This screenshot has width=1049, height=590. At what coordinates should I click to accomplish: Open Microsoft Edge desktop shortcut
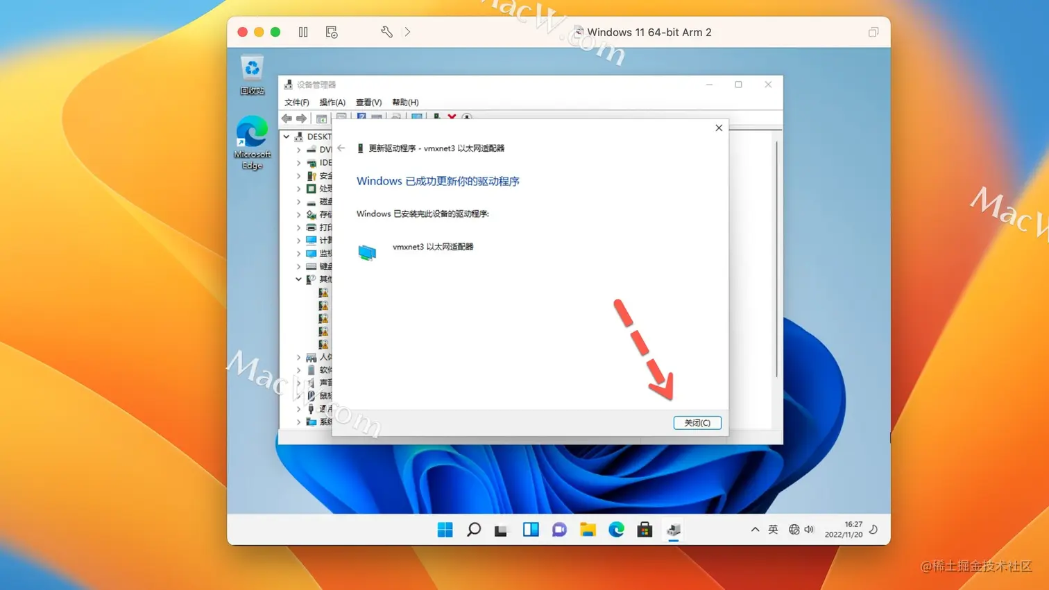click(x=252, y=143)
